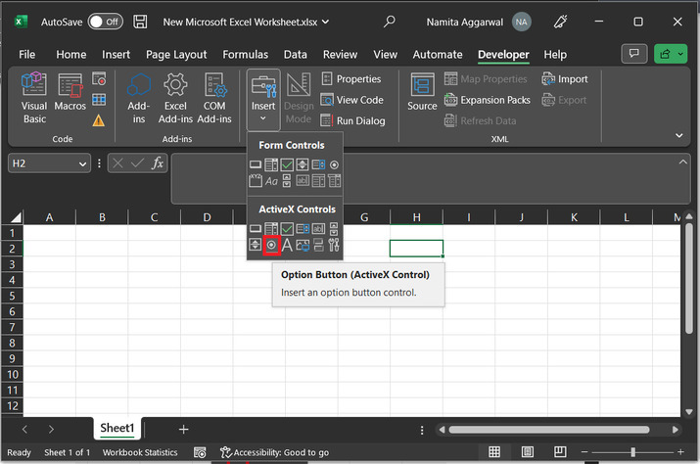
Task: Expand the formula bar
Action: tap(681, 163)
